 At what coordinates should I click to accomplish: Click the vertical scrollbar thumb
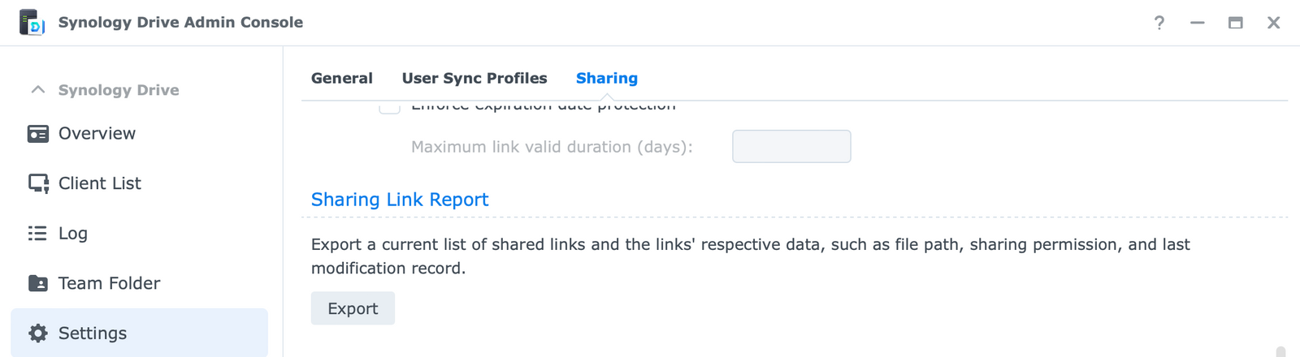[1280, 351]
